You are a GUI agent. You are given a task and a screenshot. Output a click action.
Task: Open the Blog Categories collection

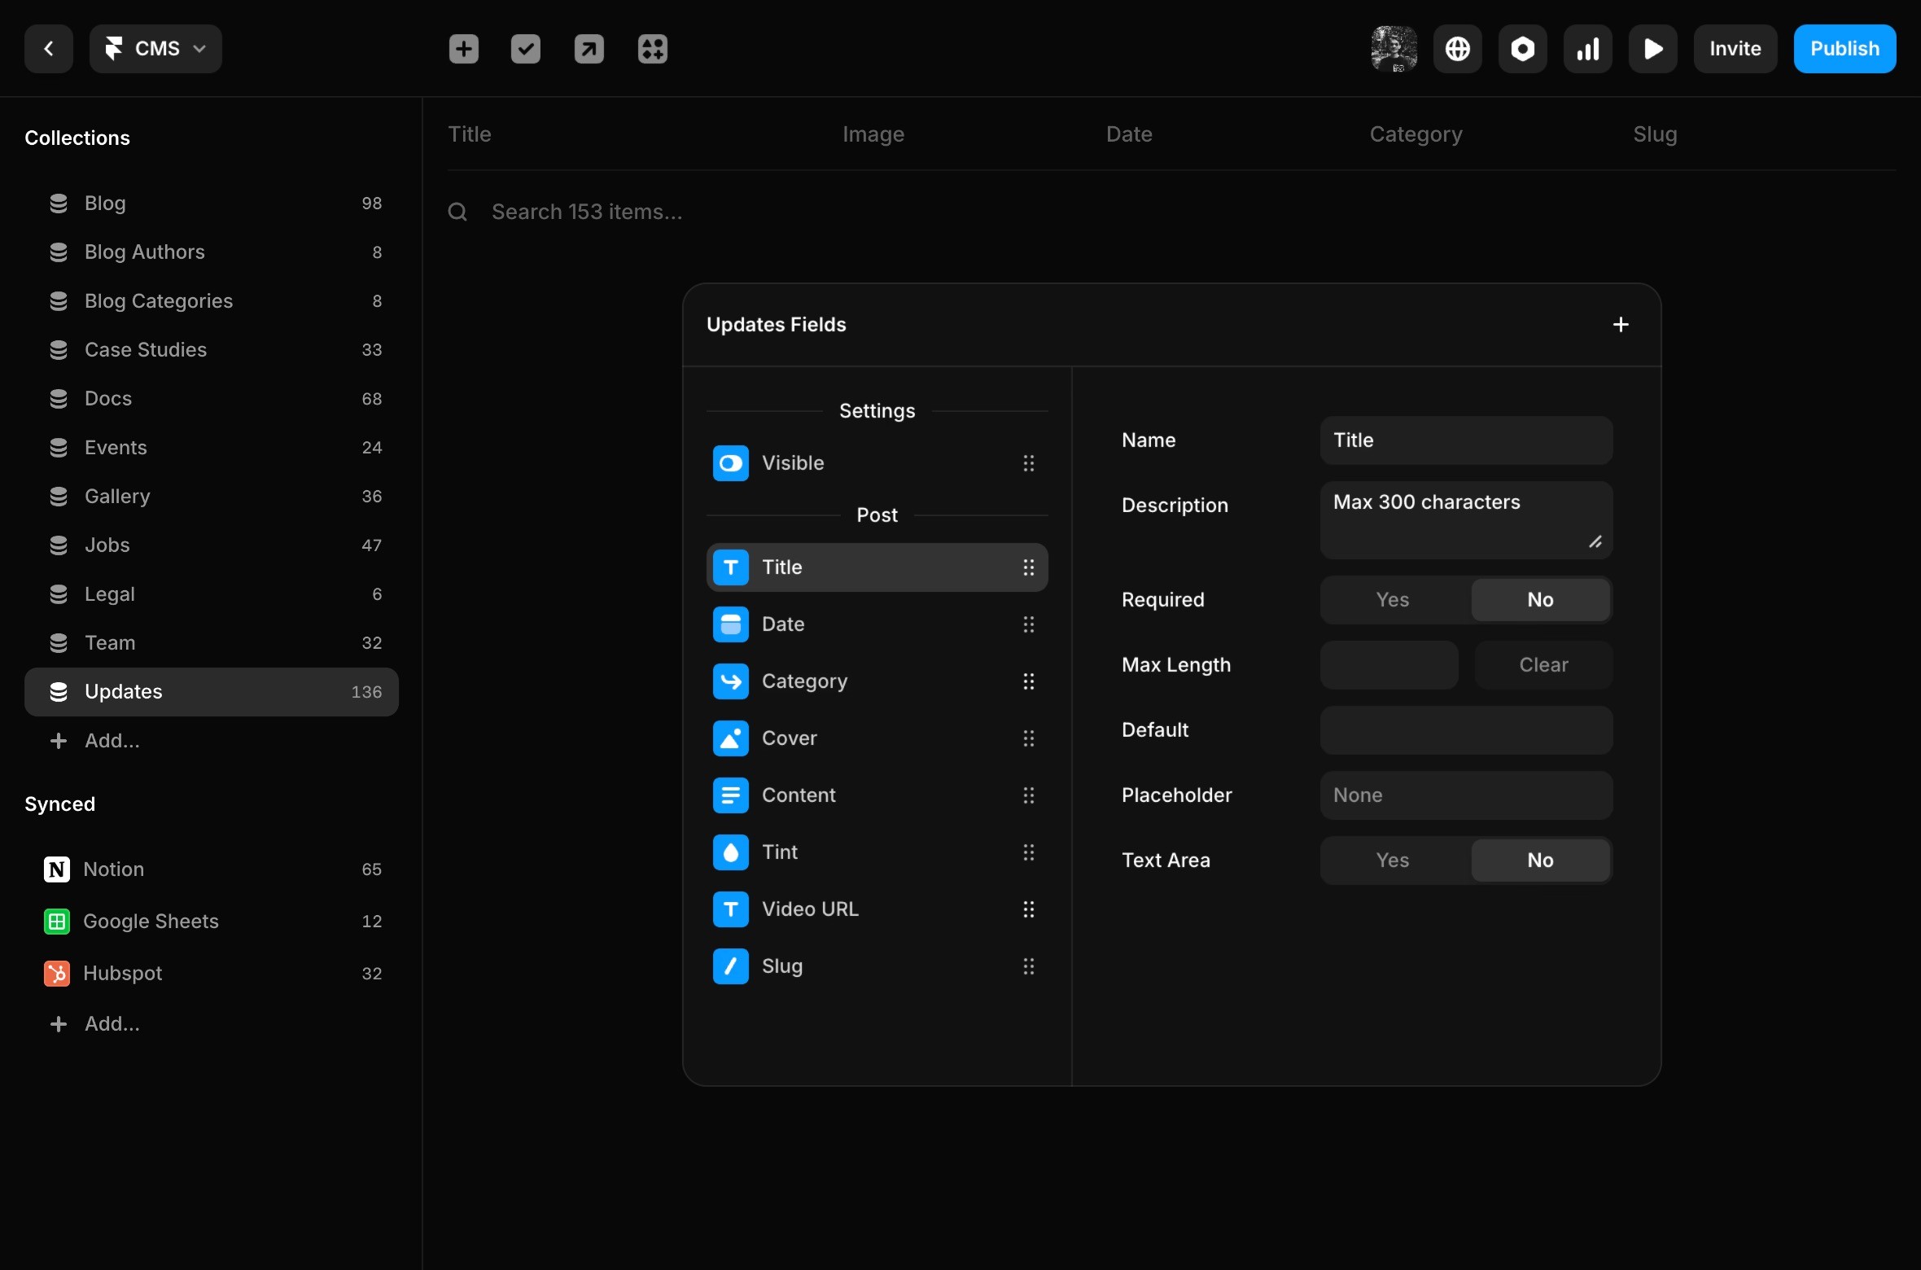click(x=159, y=301)
